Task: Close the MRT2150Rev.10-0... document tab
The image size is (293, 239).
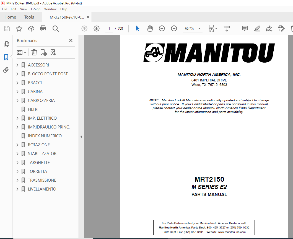Action: coord(88,17)
